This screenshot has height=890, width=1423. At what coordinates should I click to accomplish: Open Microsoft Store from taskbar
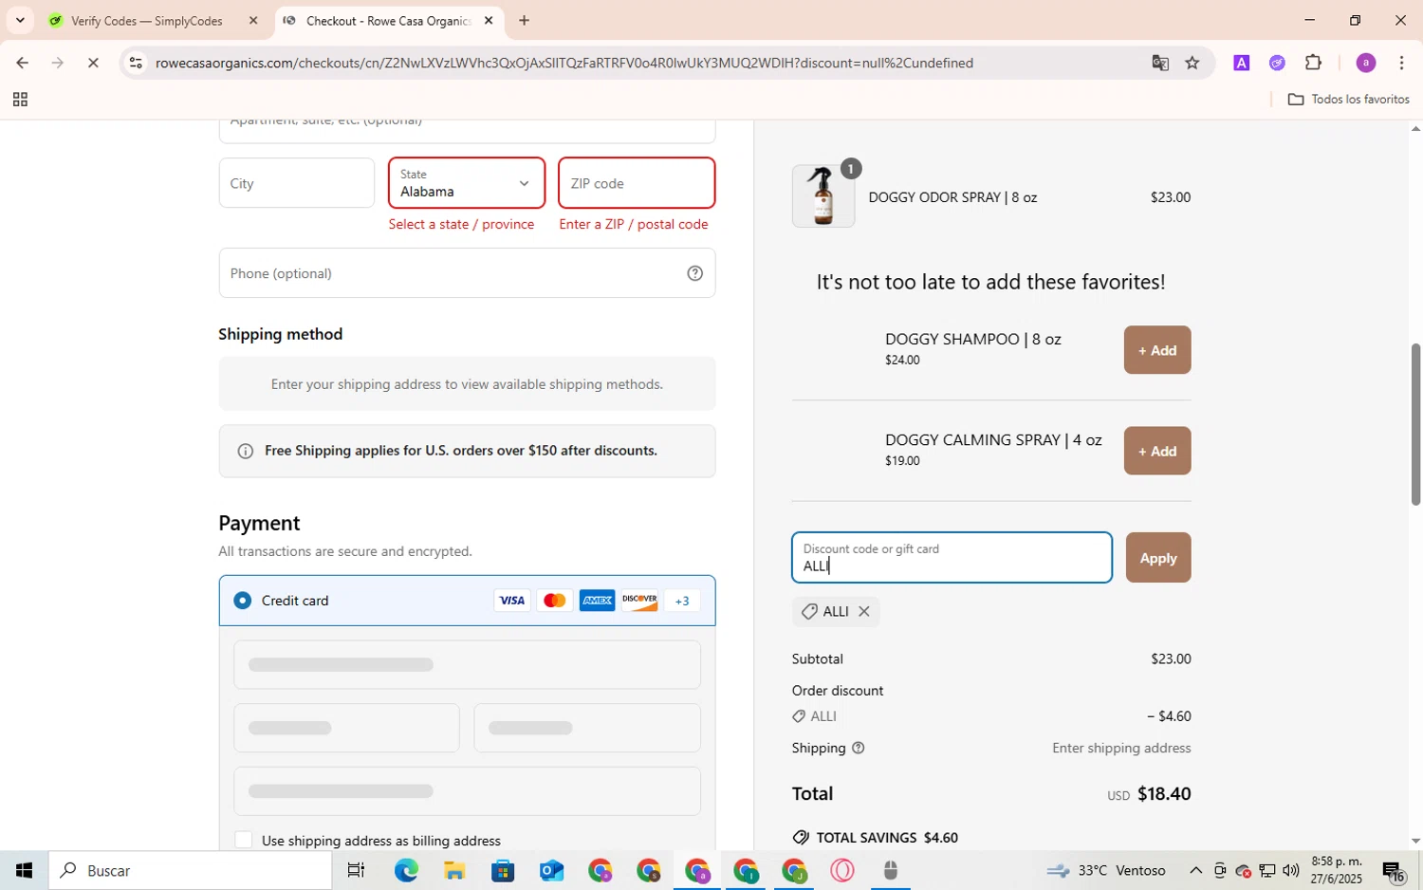click(503, 870)
